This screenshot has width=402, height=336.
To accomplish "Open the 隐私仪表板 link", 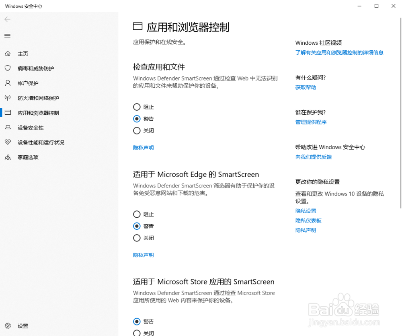I will click(x=308, y=221).
